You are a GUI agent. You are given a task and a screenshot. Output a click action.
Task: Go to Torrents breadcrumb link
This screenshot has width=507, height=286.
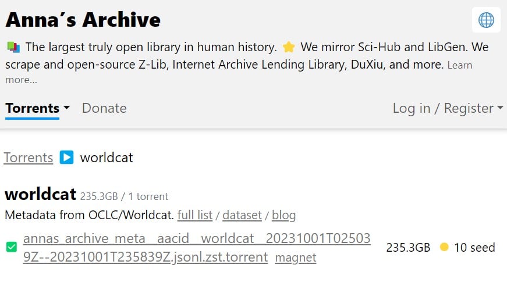[x=29, y=158]
